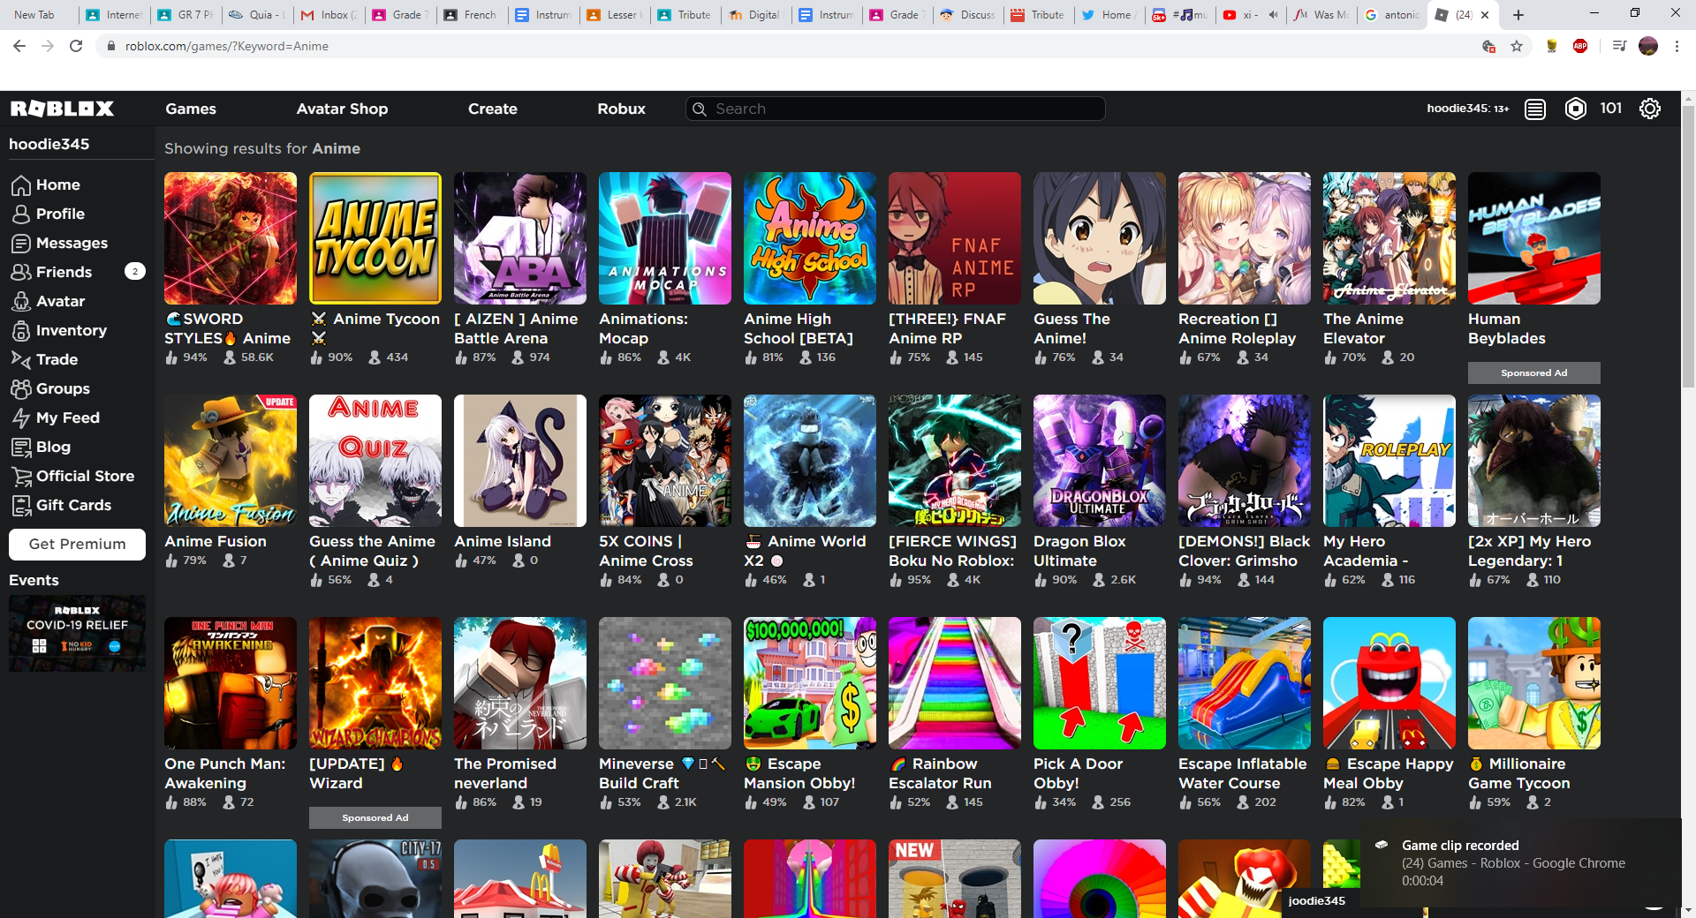Go back with the browser back arrow

point(19,46)
